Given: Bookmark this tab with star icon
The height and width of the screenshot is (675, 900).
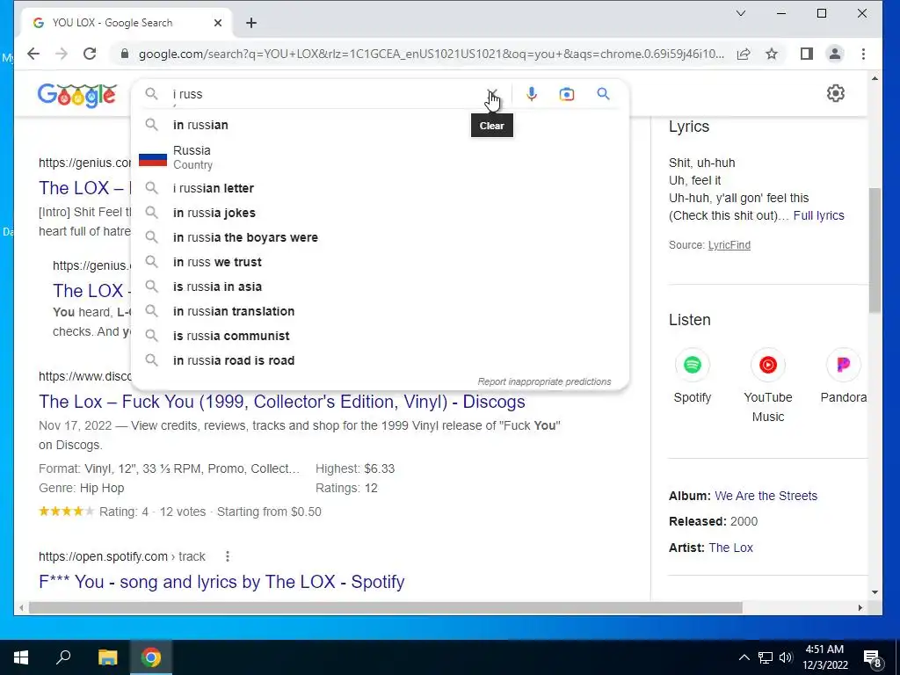Looking at the screenshot, I should point(772,54).
